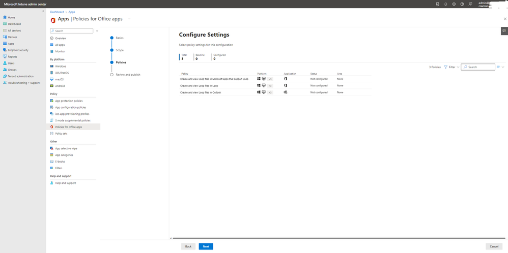Image resolution: width=508 pixels, height=253 pixels.
Task: Collapse the Apps submenu with double chevron
Action: 97,30
